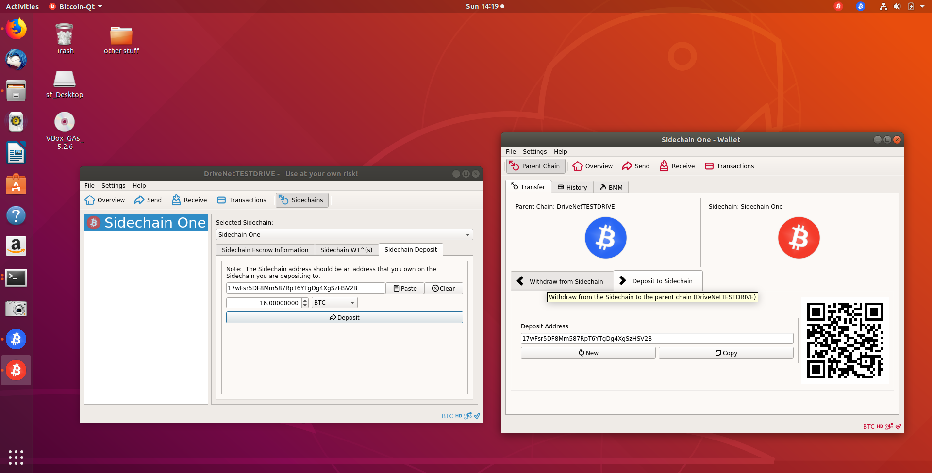
Task: Open the Terminal from the dock
Action: pos(16,278)
